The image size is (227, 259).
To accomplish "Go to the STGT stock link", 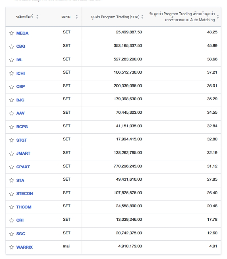I will (x=21, y=140).
